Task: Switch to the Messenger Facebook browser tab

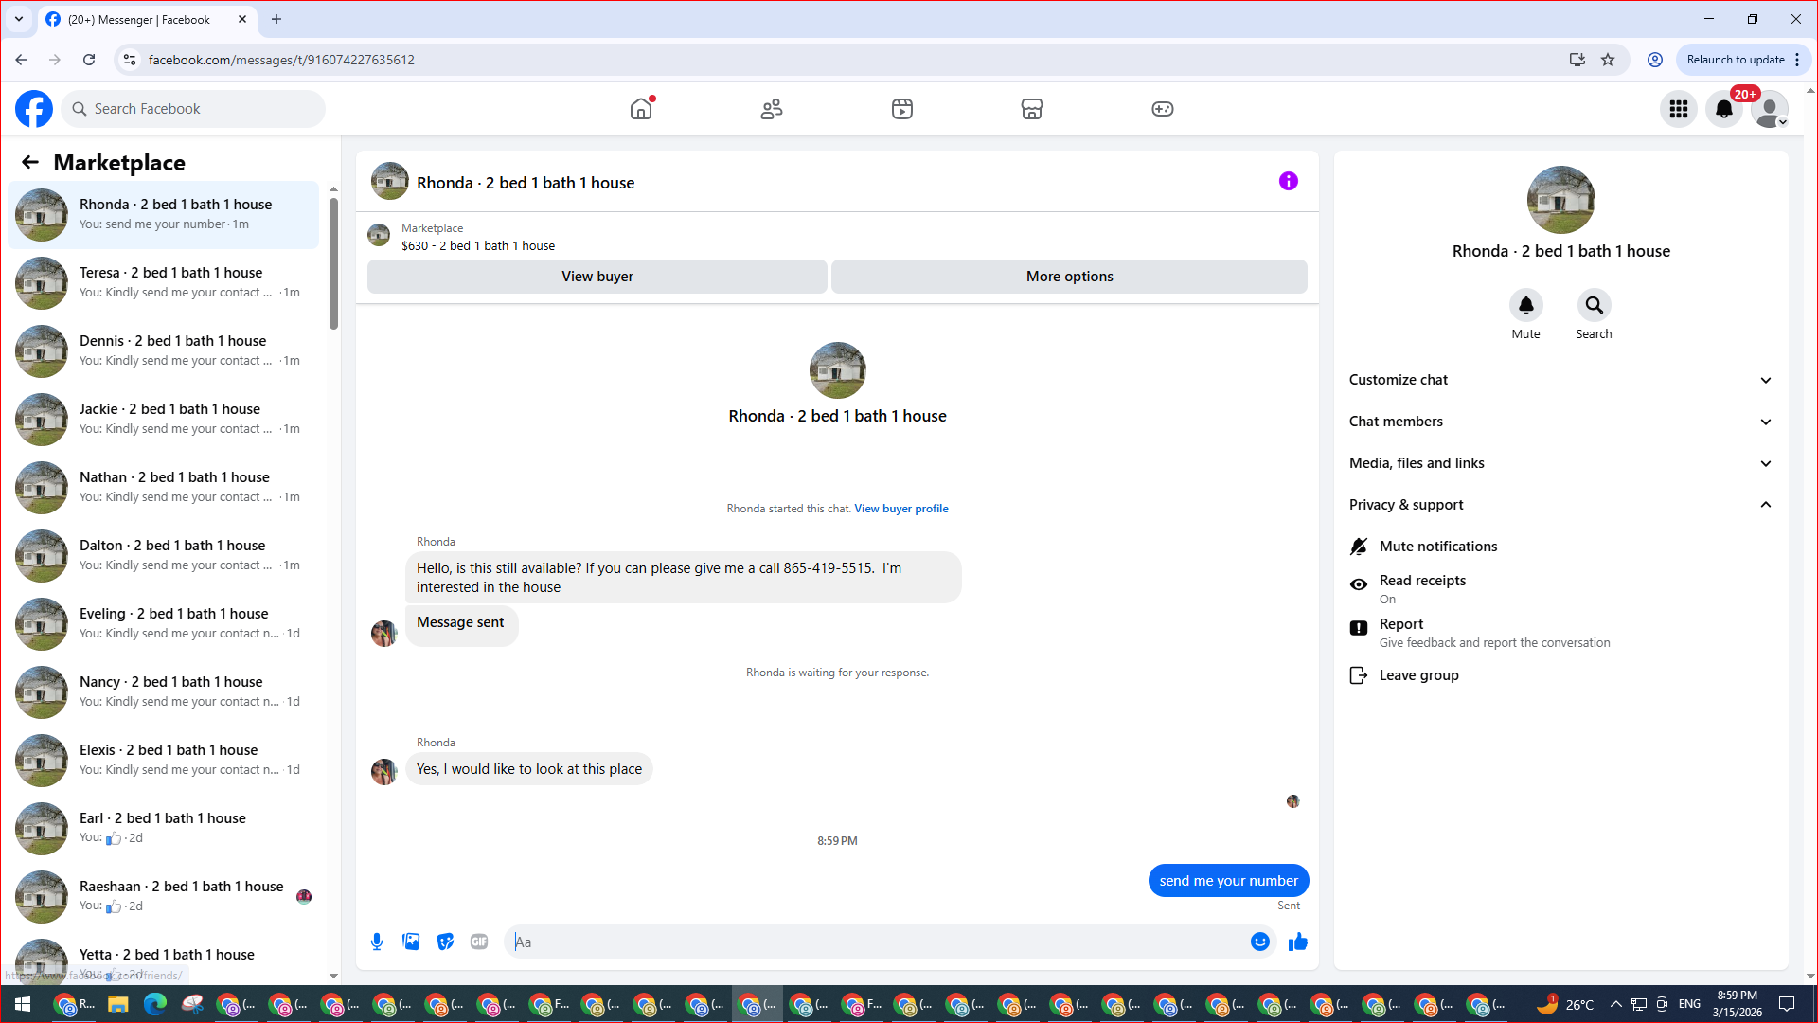Action: click(147, 19)
